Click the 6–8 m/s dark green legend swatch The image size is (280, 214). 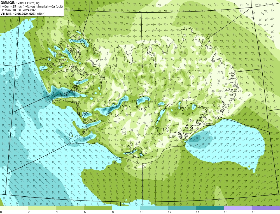pos(98,208)
